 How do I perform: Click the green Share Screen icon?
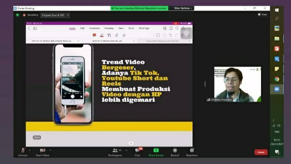point(156,151)
